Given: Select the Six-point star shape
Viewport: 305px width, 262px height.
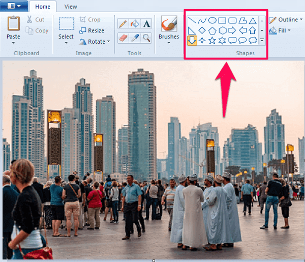Looking at the screenshot, I should [222, 41].
